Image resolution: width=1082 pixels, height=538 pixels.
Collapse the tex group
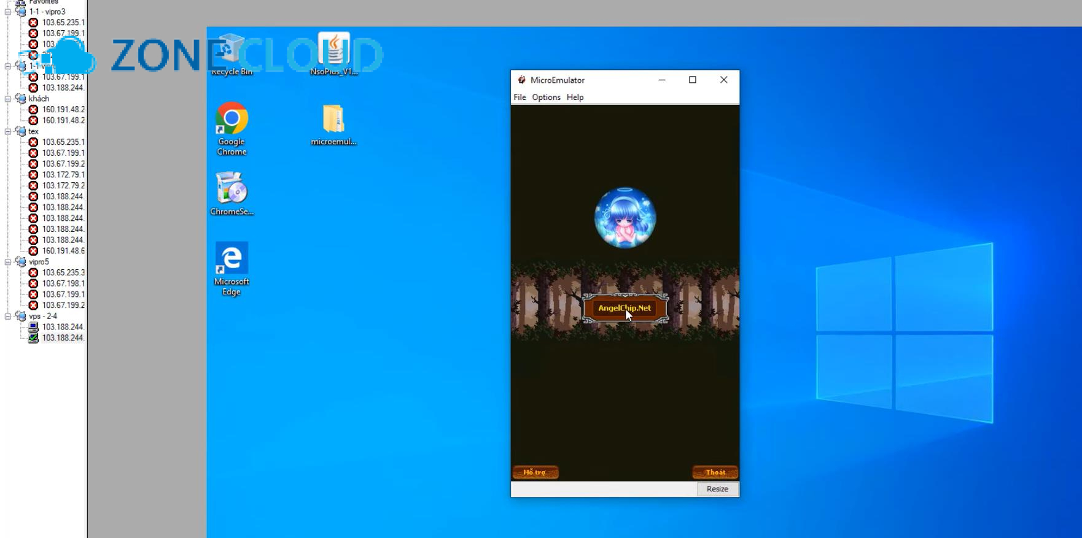click(x=8, y=131)
